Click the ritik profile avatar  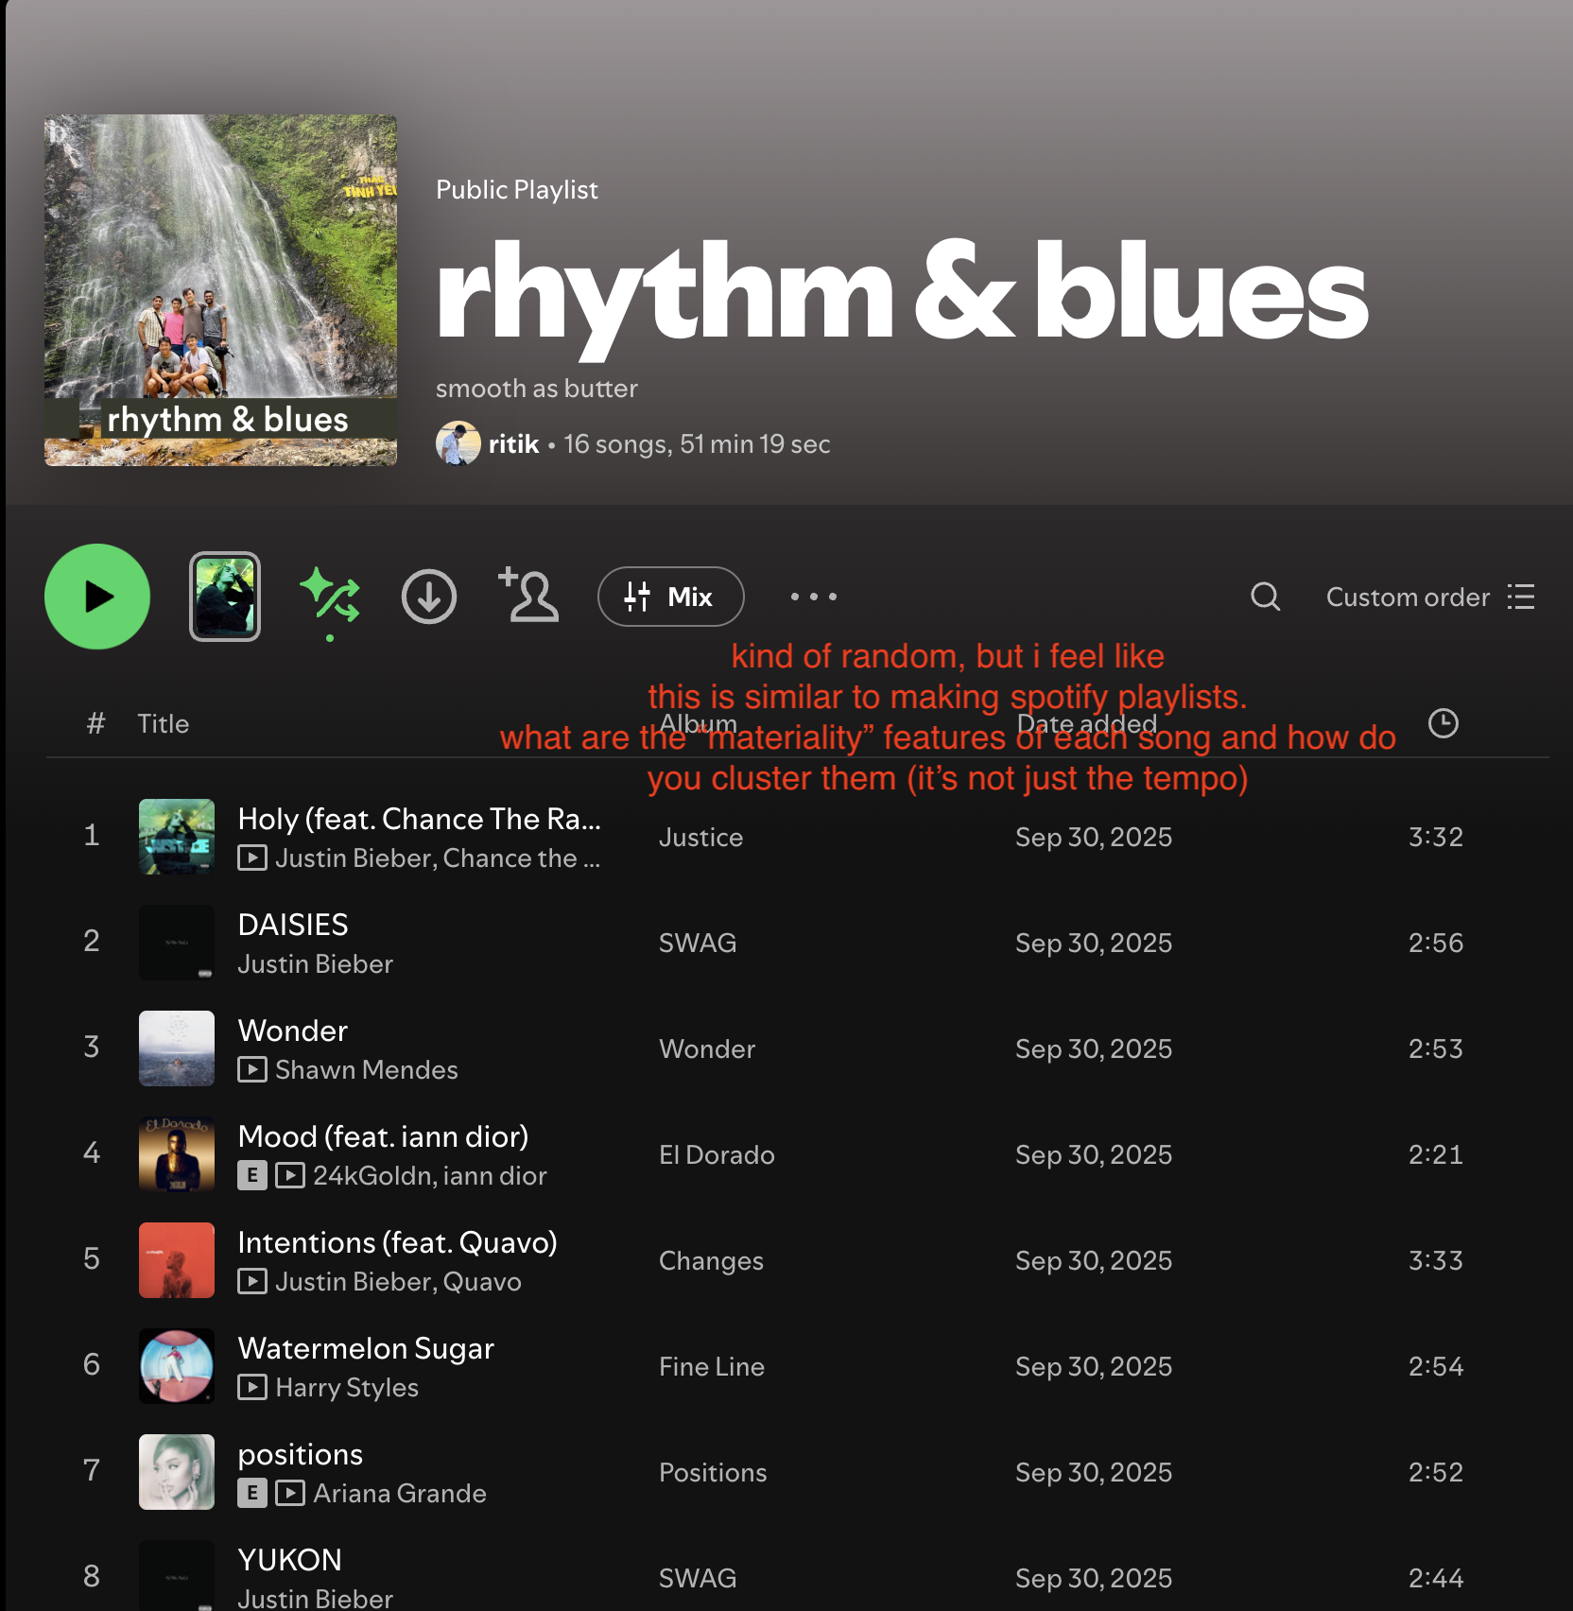[458, 444]
